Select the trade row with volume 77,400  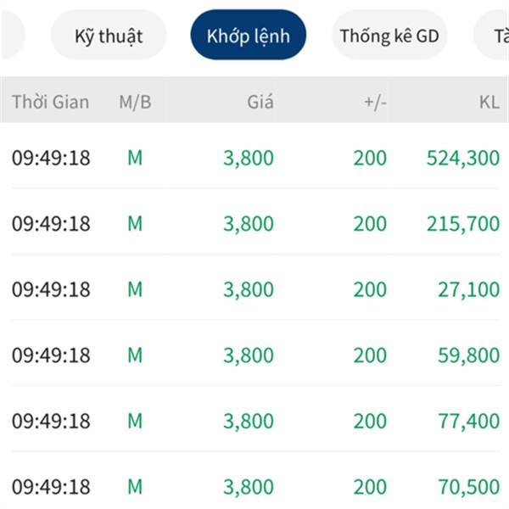click(x=255, y=421)
